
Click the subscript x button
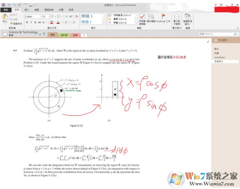[x=43, y=22]
